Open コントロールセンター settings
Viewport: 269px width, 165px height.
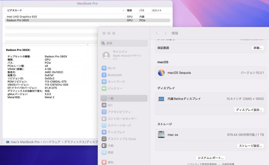pos(122,119)
